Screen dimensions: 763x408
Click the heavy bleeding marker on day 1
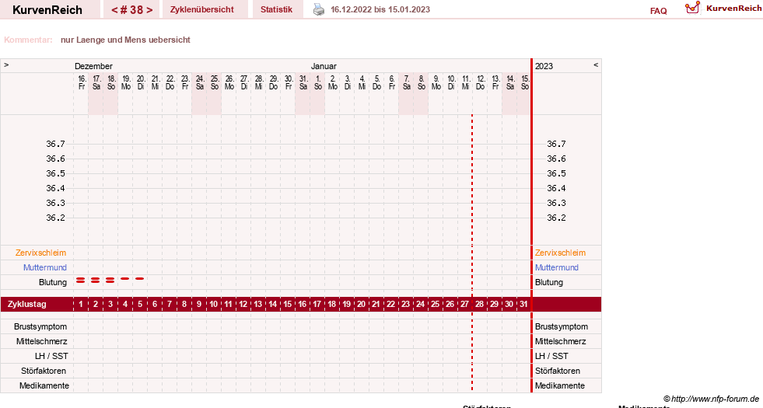(x=81, y=280)
